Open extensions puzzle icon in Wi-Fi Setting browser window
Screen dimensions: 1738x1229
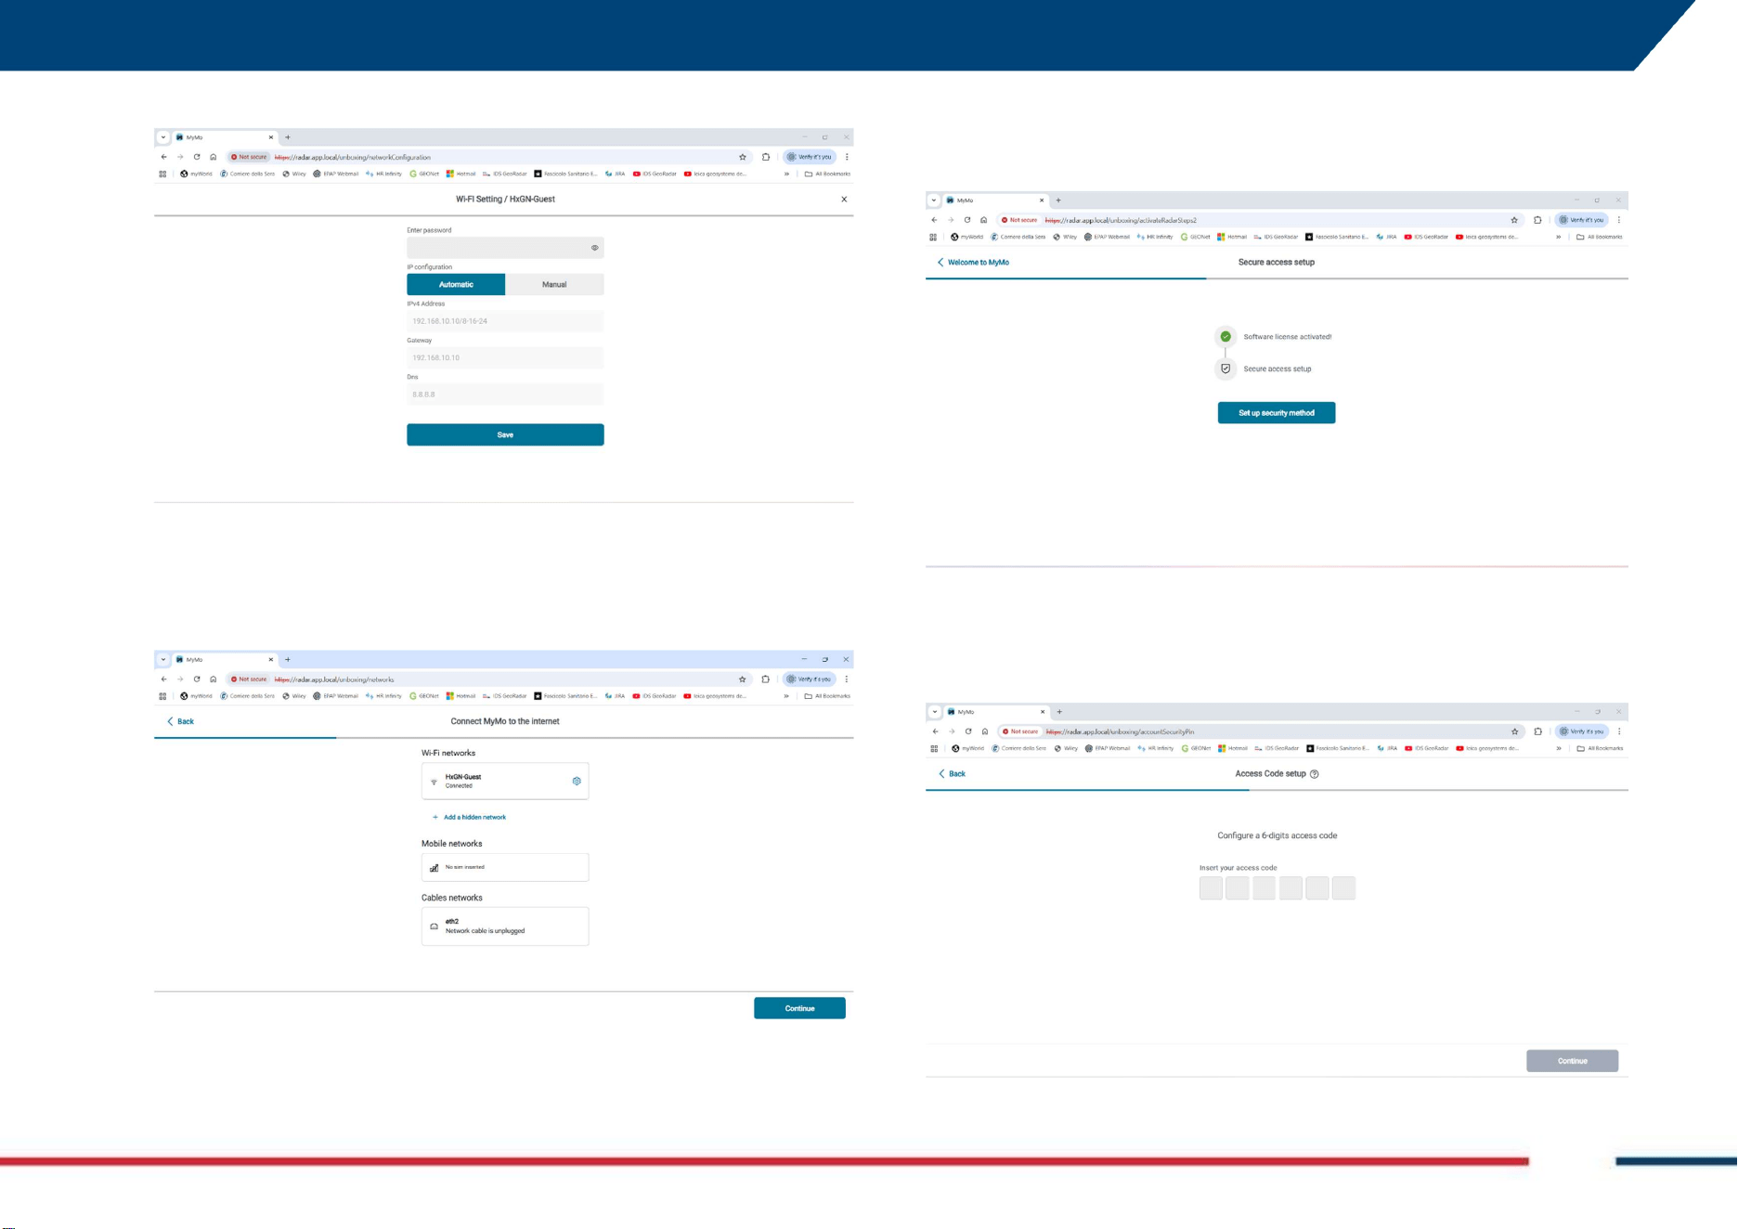(766, 157)
